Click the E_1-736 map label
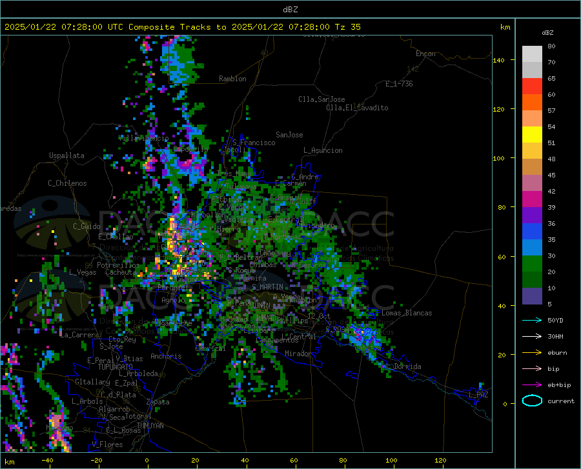The height and width of the screenshot is (469, 581). click(x=399, y=84)
